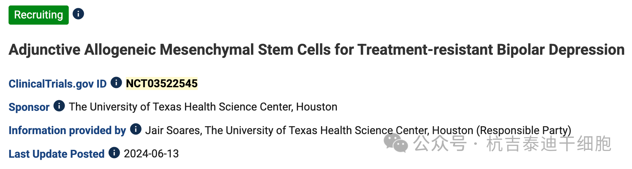This screenshot has width=632, height=169.
Task: Select the ClinicalTrials.gov ID label
Action: 57,84
